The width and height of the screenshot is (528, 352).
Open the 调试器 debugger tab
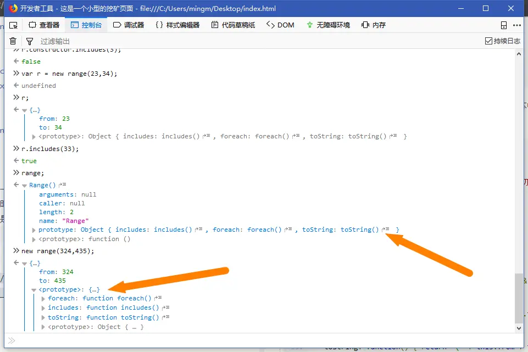click(129, 25)
